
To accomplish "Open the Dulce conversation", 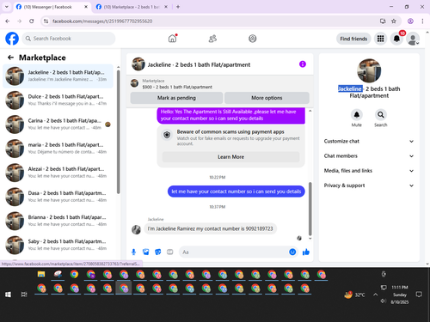I will (x=58, y=100).
